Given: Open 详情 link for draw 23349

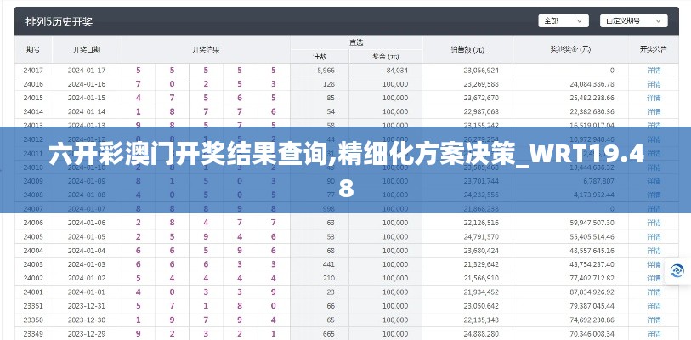Looking at the screenshot, I should click(x=653, y=333).
